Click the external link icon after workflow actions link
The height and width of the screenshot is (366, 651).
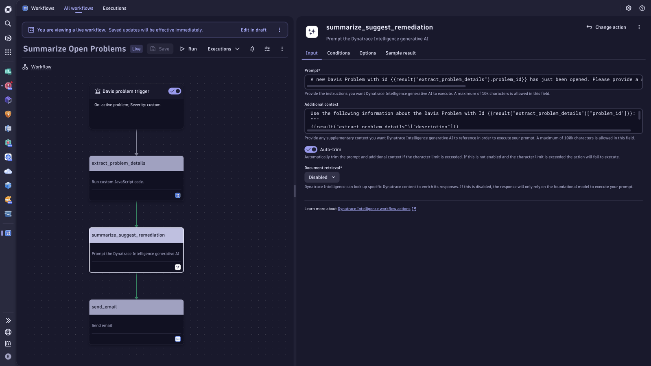click(414, 209)
